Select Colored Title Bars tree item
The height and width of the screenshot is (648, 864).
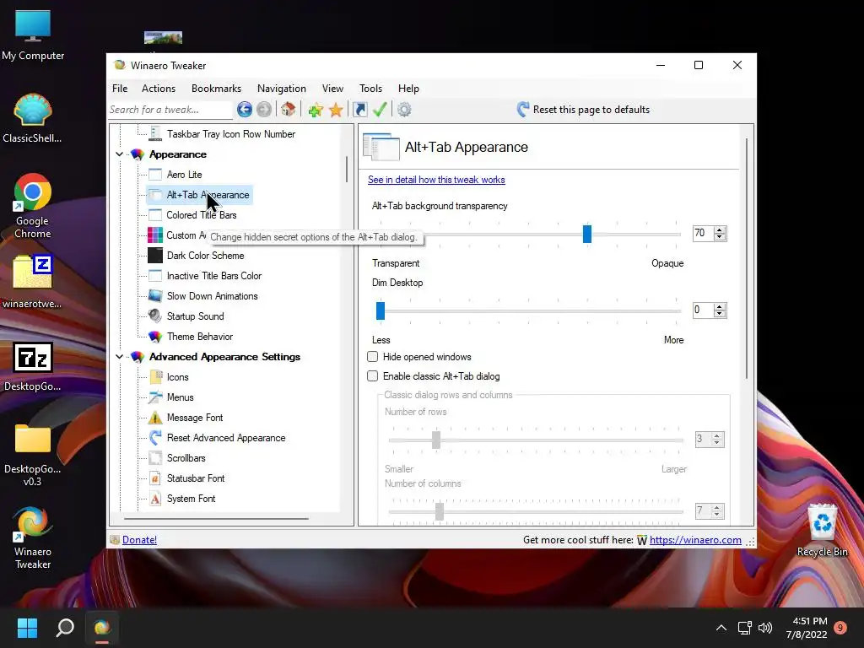point(202,215)
